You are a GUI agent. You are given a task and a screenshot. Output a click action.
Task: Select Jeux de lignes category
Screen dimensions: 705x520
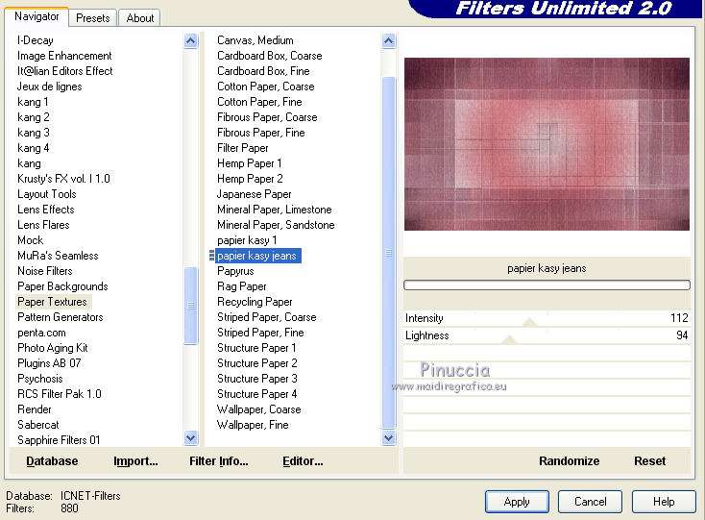point(49,86)
